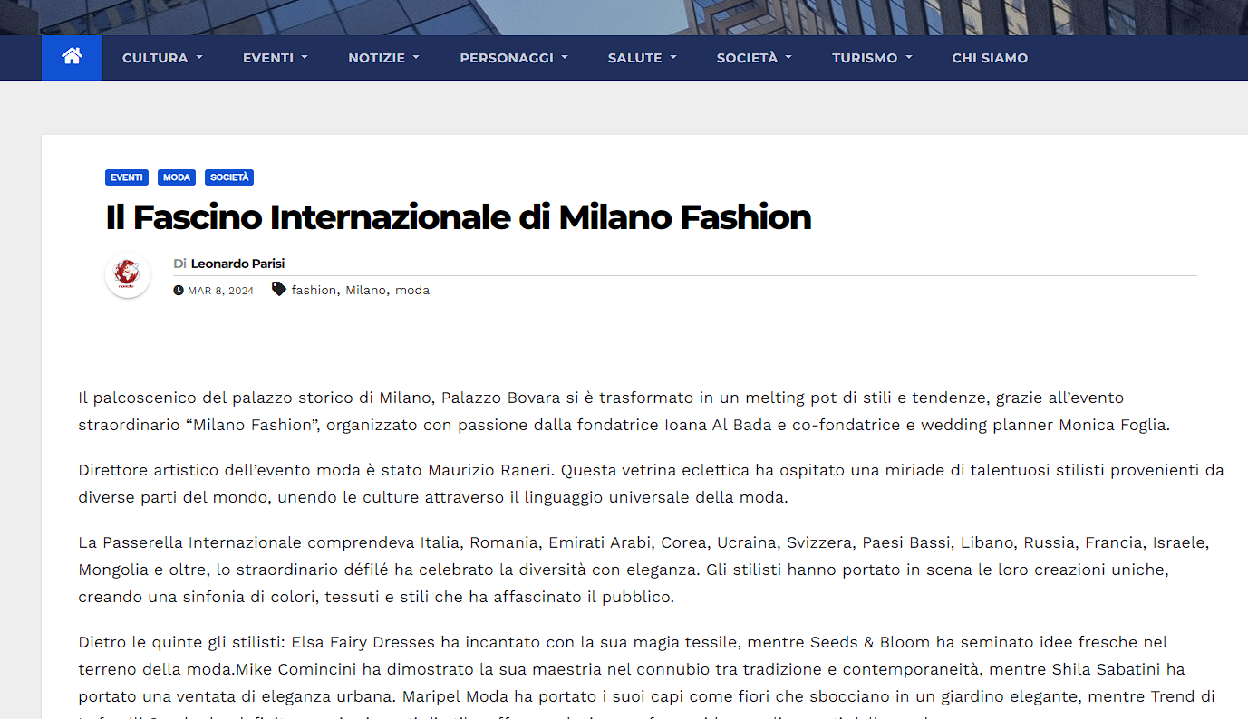Click the clock icon beside the date
This screenshot has width=1248, height=719.
click(179, 291)
